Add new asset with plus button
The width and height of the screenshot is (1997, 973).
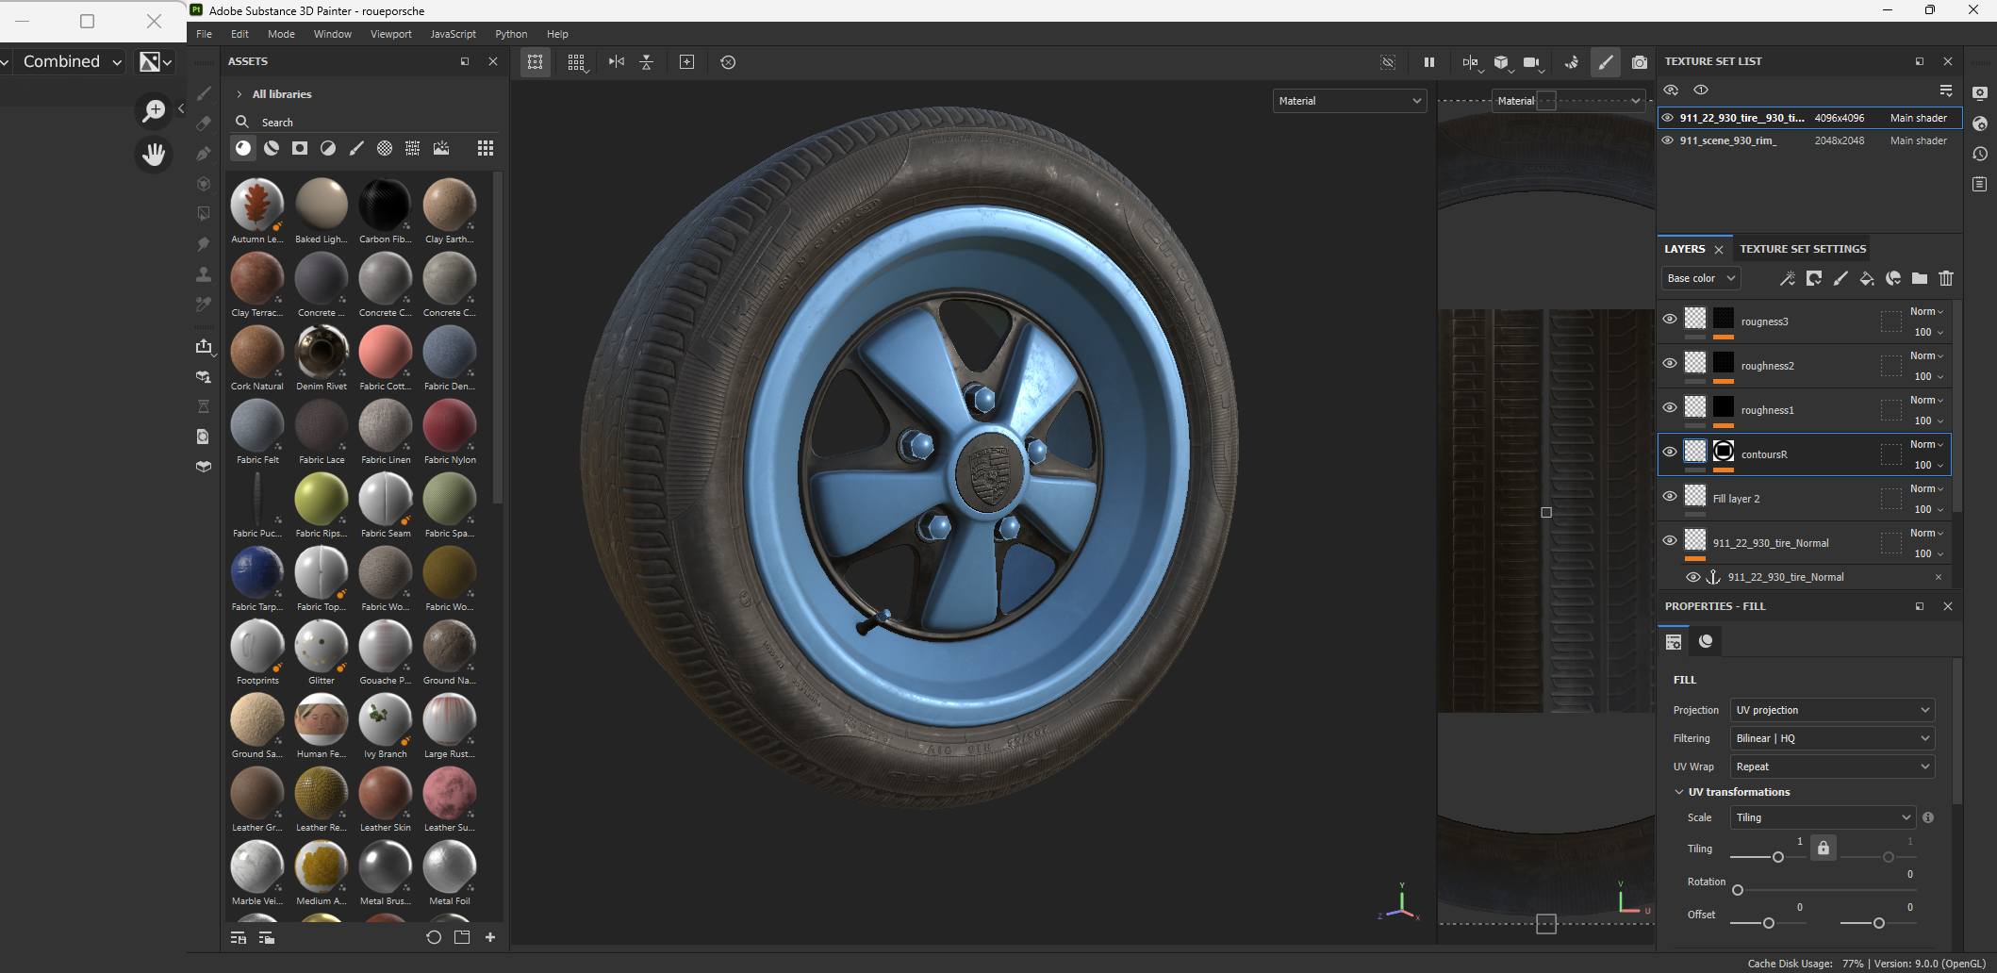pos(490,937)
